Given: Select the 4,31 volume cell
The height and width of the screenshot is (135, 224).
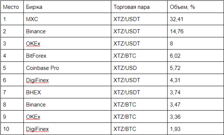Looking at the screenshot, I should 175,80.
